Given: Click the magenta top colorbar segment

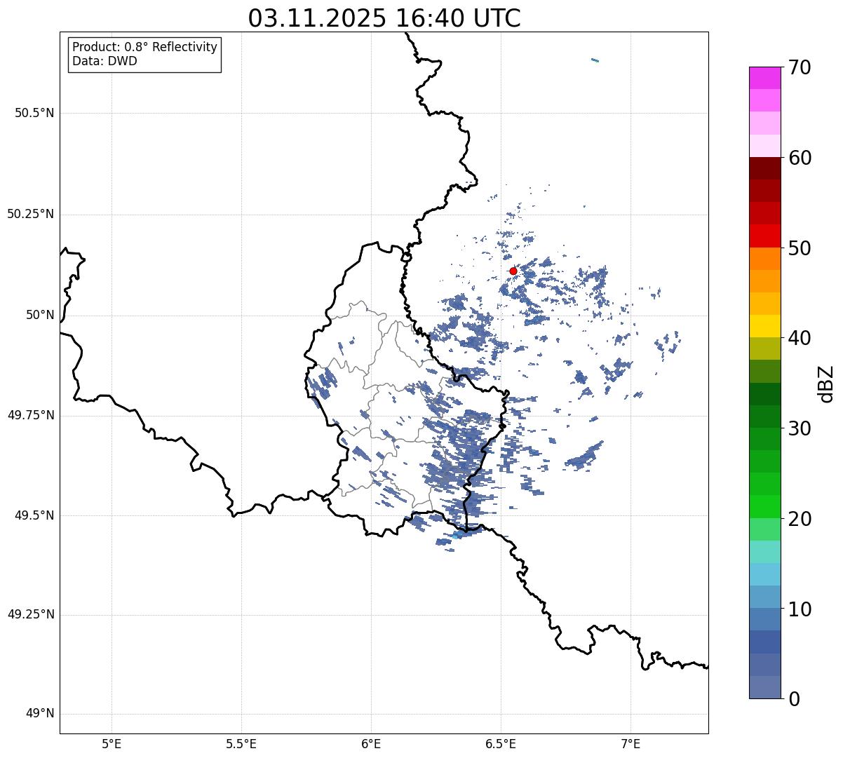Looking at the screenshot, I should point(764,78).
